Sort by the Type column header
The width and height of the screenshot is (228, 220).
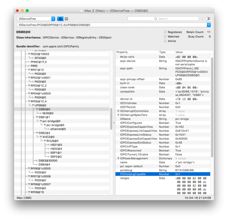pos(166,52)
